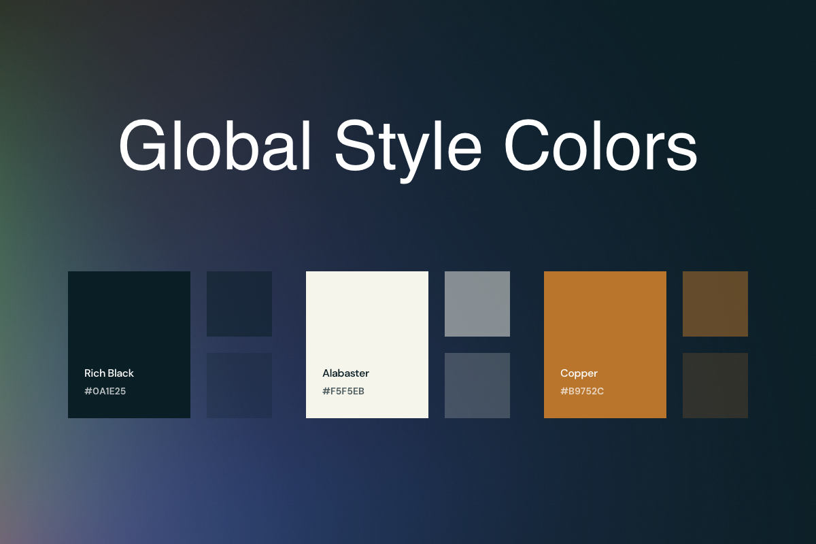Click the #0A1E25 hex code
Viewport: 816px width, 544px height.
[105, 392]
